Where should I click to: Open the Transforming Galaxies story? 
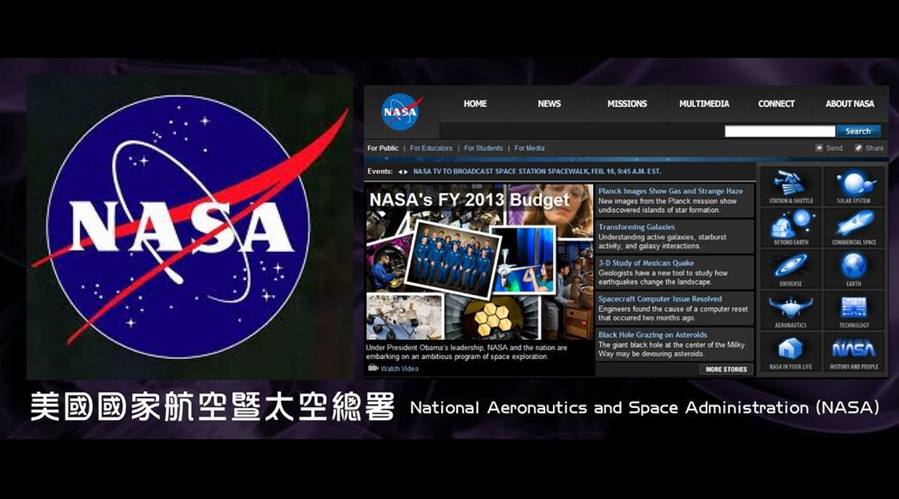(x=636, y=227)
